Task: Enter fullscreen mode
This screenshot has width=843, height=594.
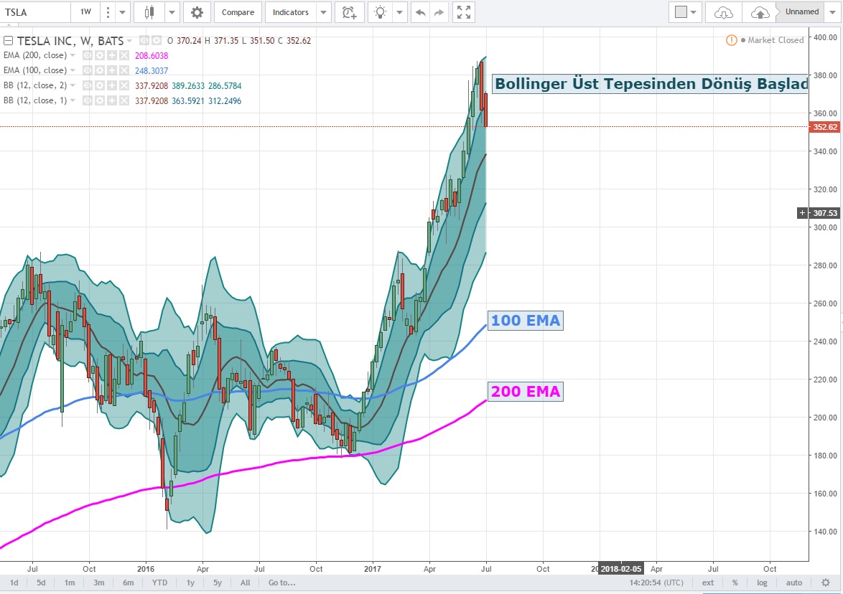Action: 463,12
